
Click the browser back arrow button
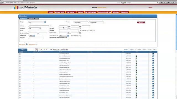(x=2, y=2)
